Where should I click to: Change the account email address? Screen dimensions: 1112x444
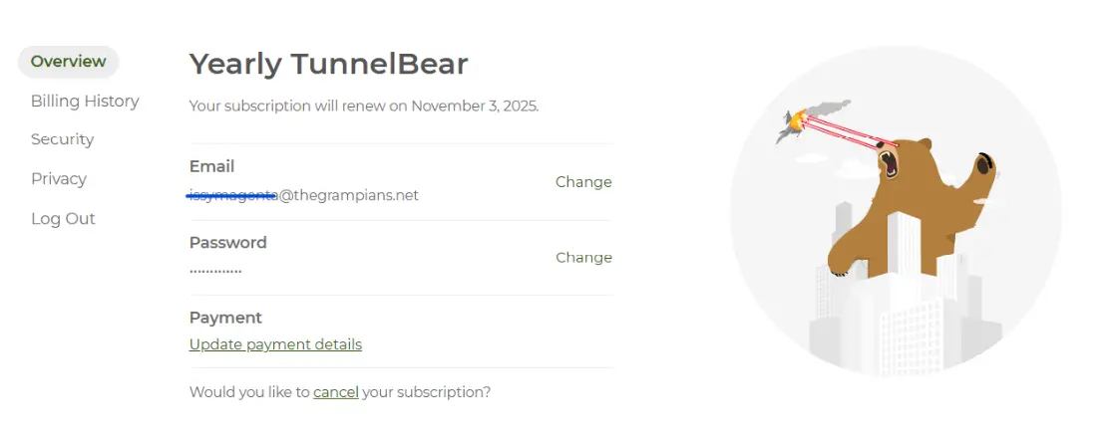coord(583,182)
